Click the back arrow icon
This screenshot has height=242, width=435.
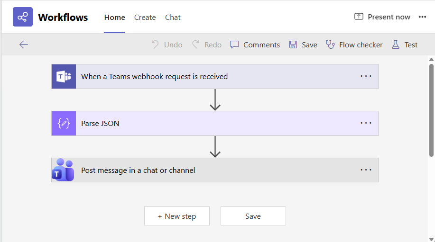pos(24,45)
